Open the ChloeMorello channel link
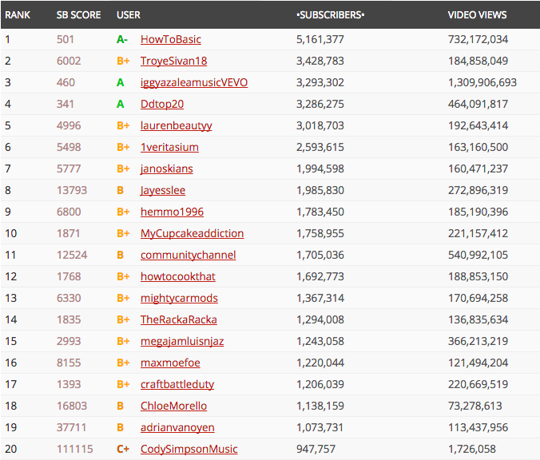The image size is (540, 460). (173, 406)
